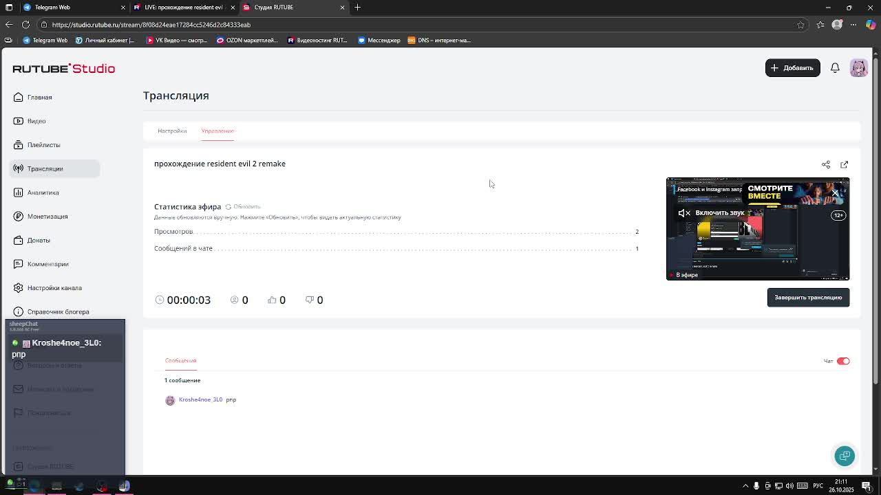Click the RUTUBE Studio logo
Viewport: 881px width, 495px height.
[64, 68]
